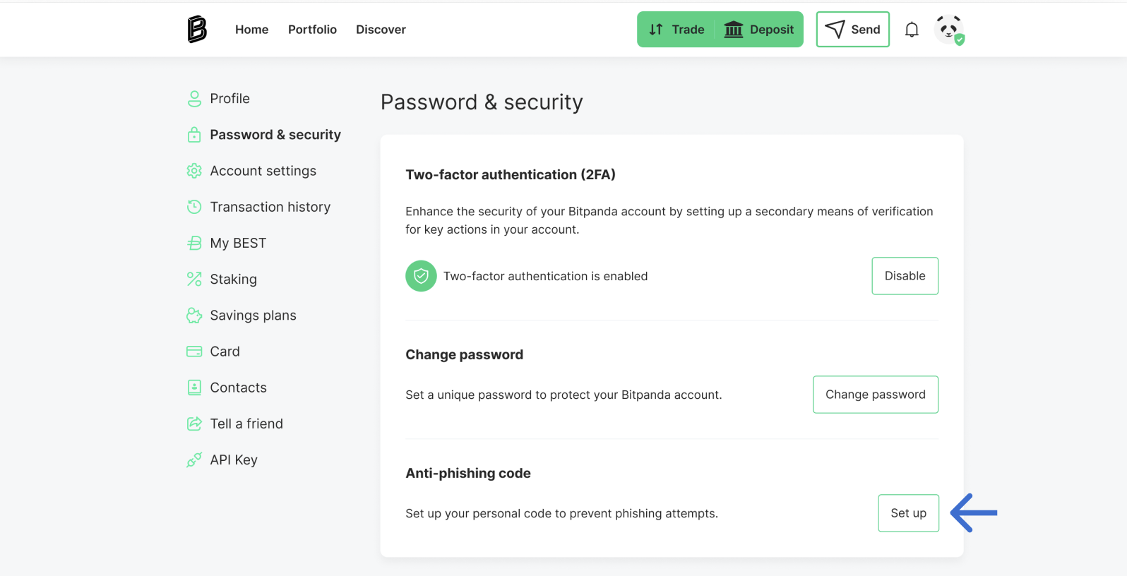
Task: Click the lock icon beside Password & security
Action: (x=194, y=135)
